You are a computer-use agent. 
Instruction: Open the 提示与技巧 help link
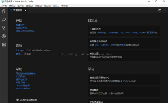(21, 80)
